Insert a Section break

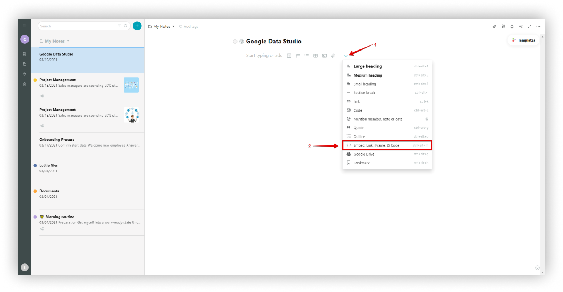tap(387, 93)
